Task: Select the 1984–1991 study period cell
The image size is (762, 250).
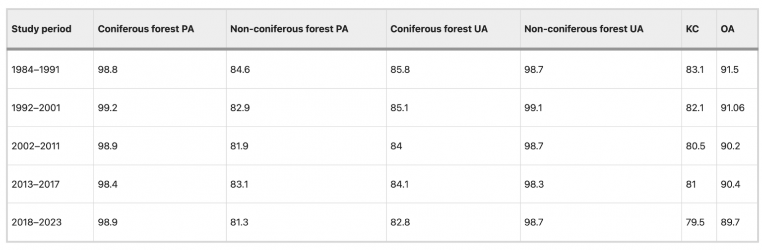Action: click(36, 69)
